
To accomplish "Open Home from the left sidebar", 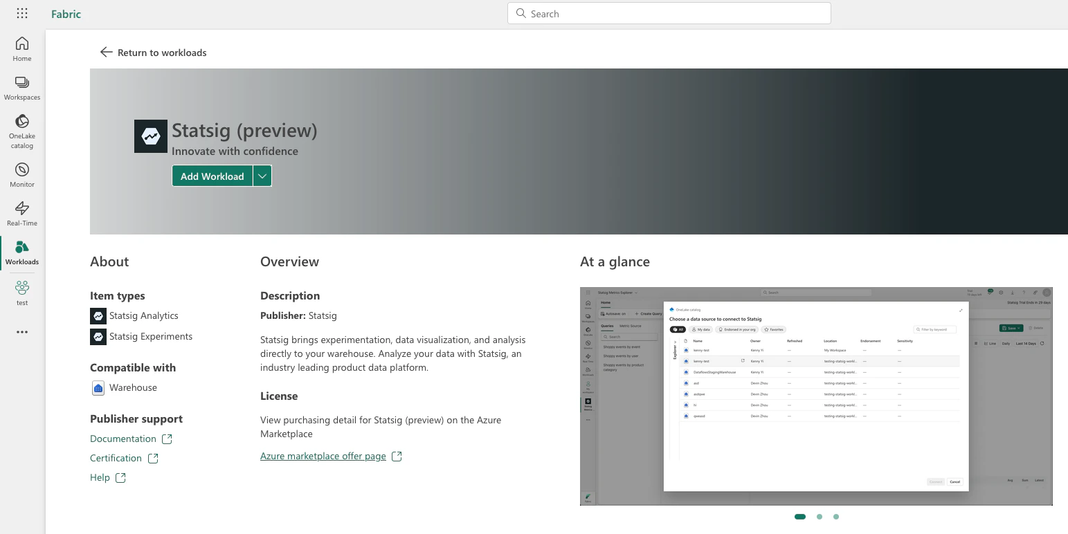I will pyautogui.click(x=21, y=47).
